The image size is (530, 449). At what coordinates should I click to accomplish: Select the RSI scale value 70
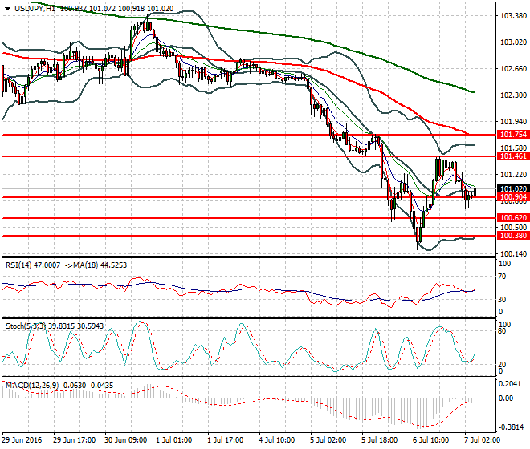(x=503, y=277)
